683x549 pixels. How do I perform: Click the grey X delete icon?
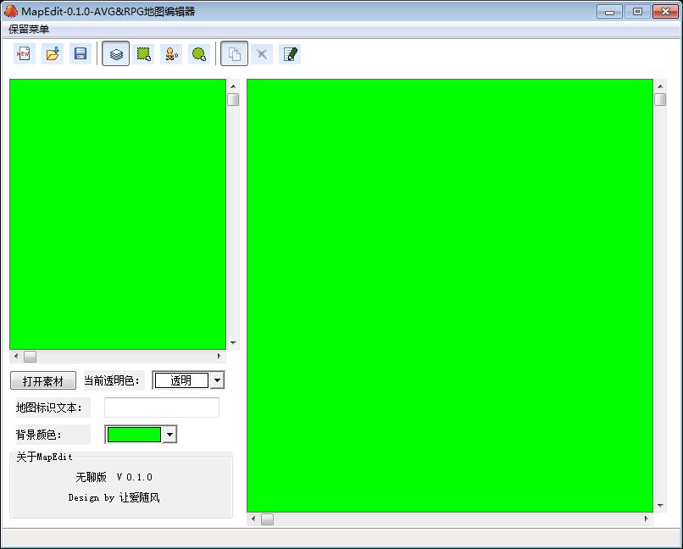[x=262, y=54]
